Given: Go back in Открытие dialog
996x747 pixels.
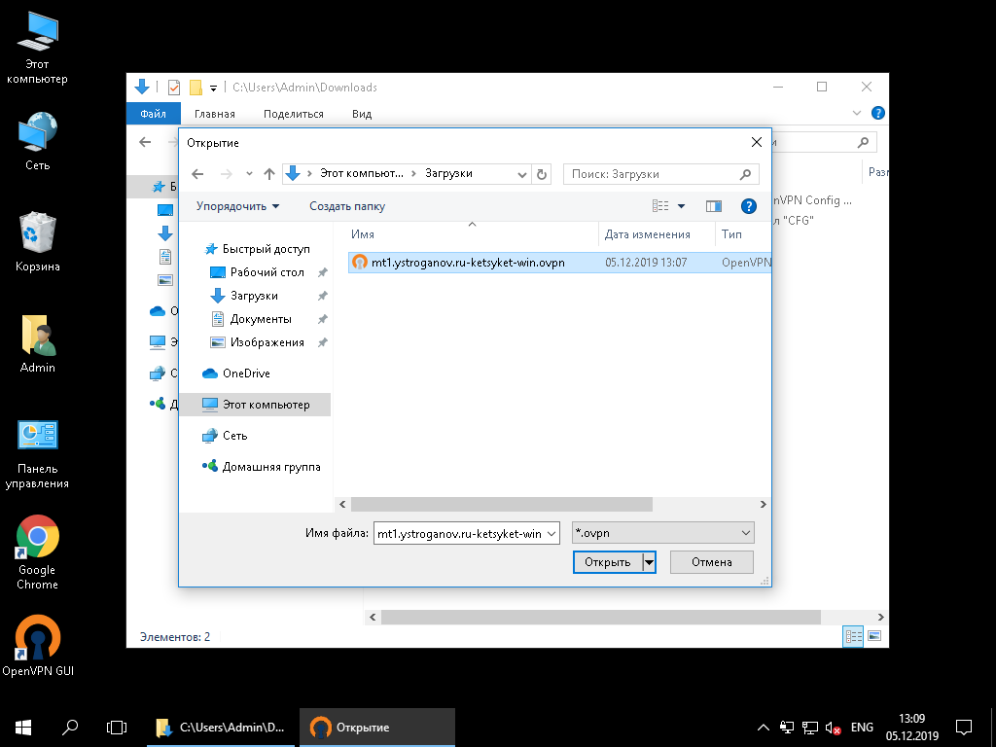Looking at the screenshot, I should pyautogui.click(x=197, y=174).
